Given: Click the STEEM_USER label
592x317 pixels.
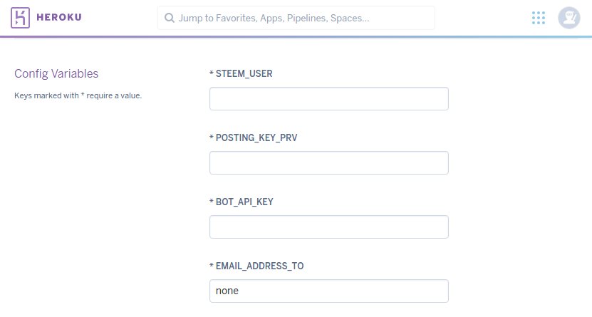Looking at the screenshot, I should [x=244, y=73].
